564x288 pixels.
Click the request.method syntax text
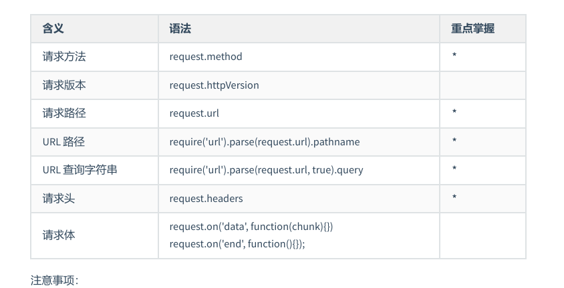[x=206, y=57]
